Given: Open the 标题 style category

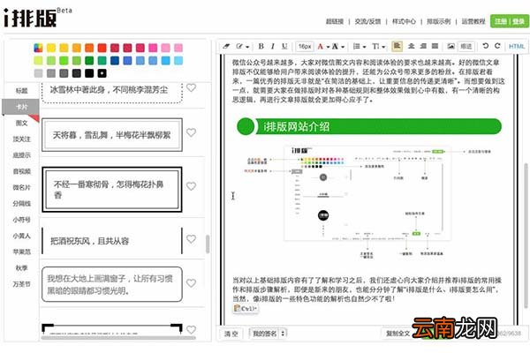Looking at the screenshot, I should [x=21, y=91].
